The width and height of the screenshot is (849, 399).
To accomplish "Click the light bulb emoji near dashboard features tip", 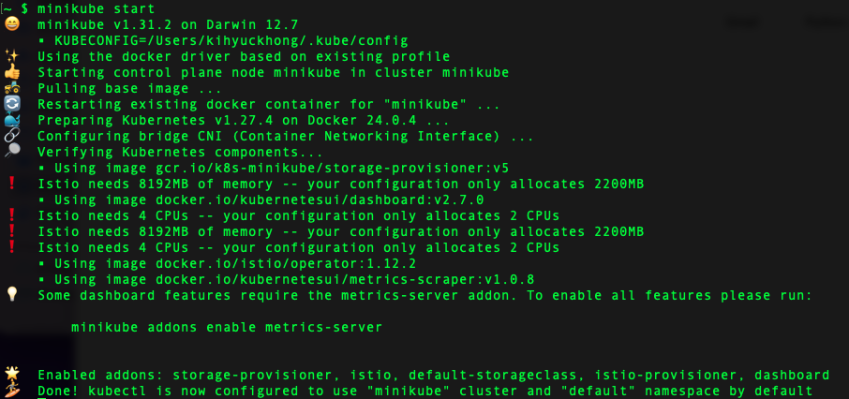I will click(x=12, y=294).
